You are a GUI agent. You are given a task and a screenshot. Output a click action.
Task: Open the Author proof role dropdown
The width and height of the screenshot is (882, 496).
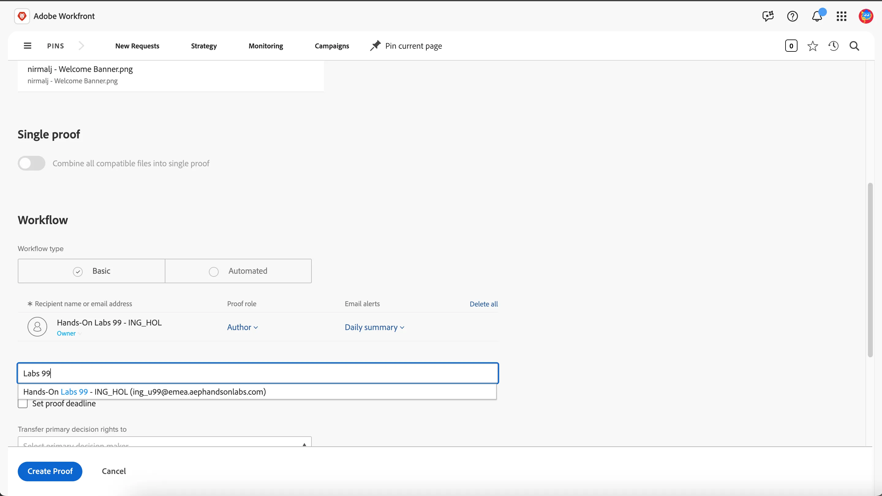(243, 327)
